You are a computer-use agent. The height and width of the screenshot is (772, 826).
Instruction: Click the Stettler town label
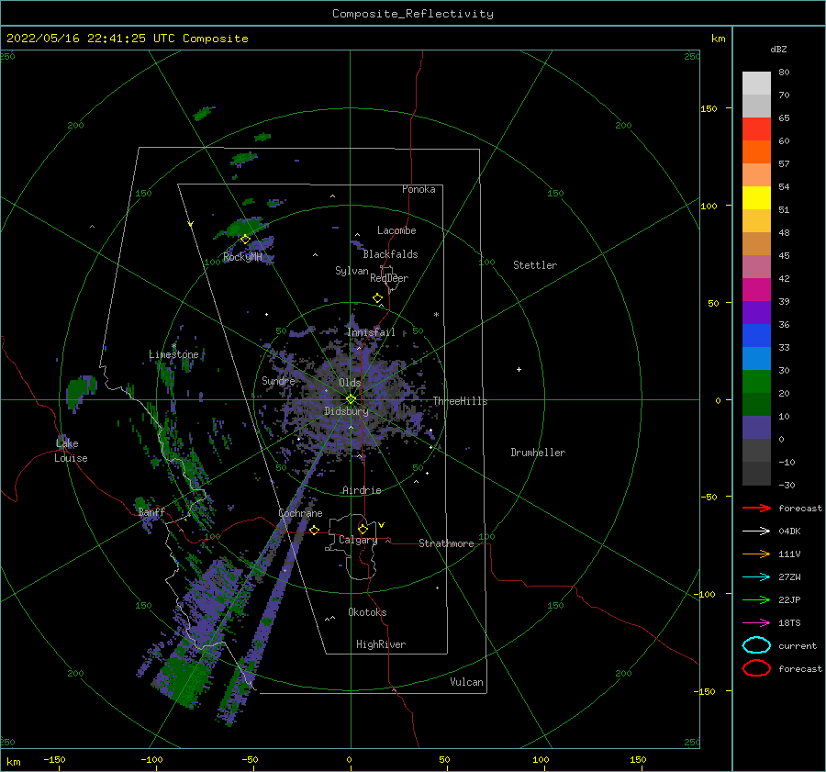(x=535, y=265)
